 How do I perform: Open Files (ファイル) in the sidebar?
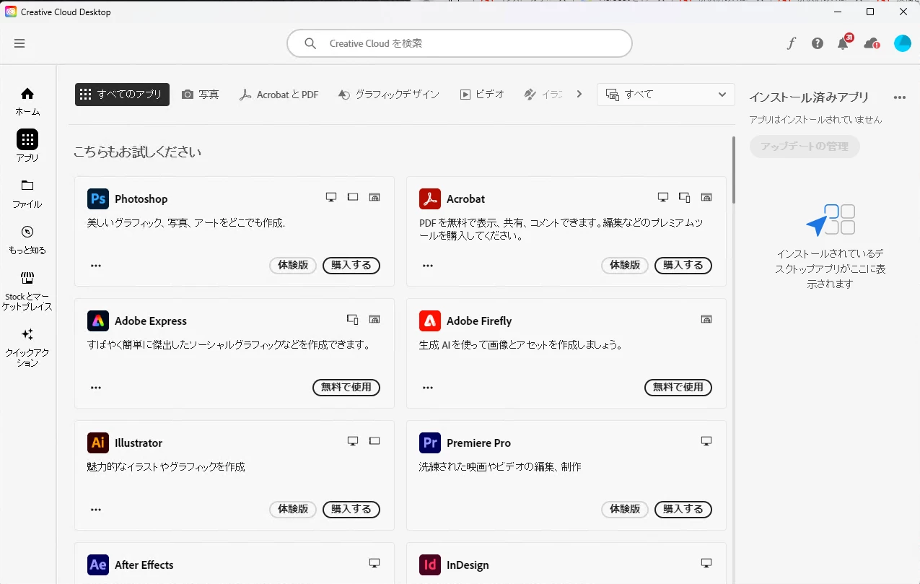click(27, 193)
